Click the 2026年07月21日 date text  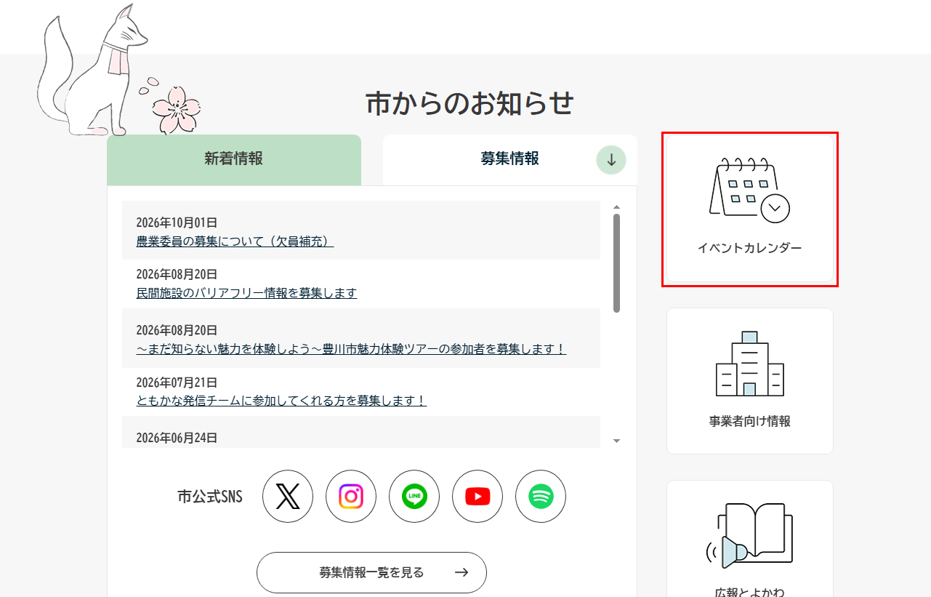tap(177, 382)
